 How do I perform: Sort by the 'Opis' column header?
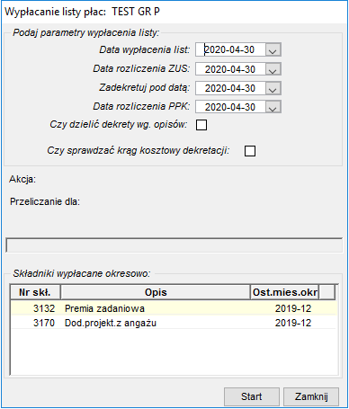tap(156, 292)
